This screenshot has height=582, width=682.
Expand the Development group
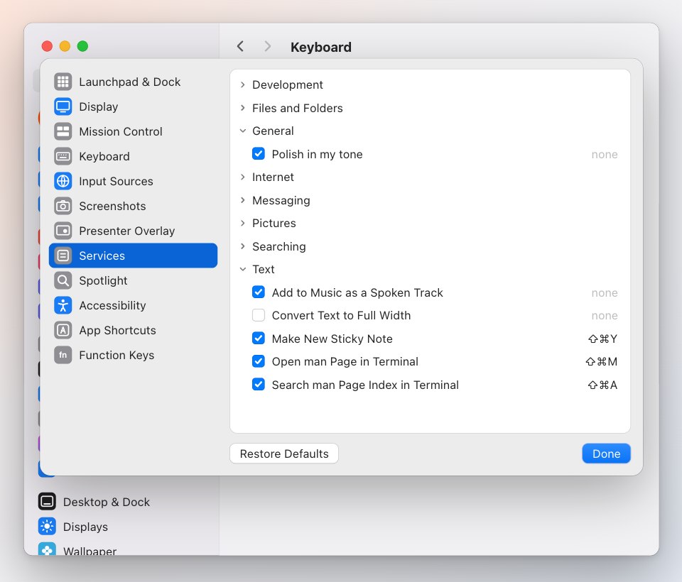point(243,84)
